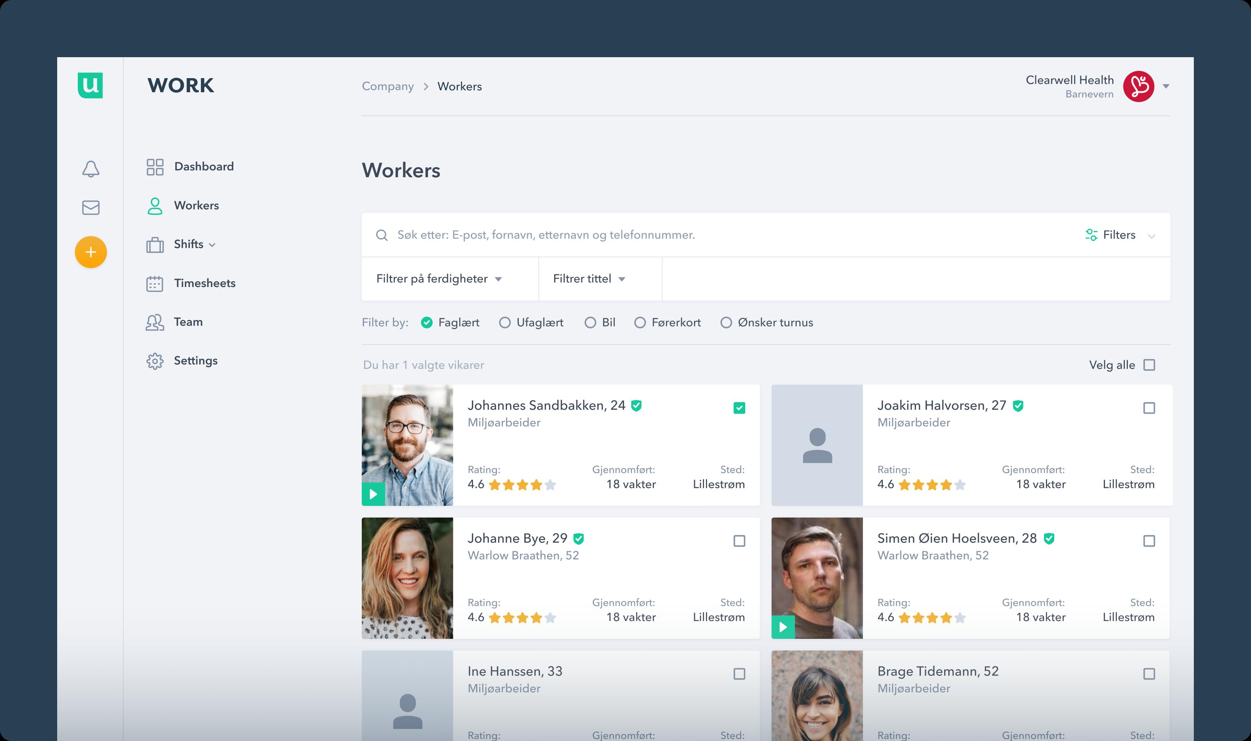Click the Company breadcrumb link
Screen dimensions: 1251x741
point(387,87)
